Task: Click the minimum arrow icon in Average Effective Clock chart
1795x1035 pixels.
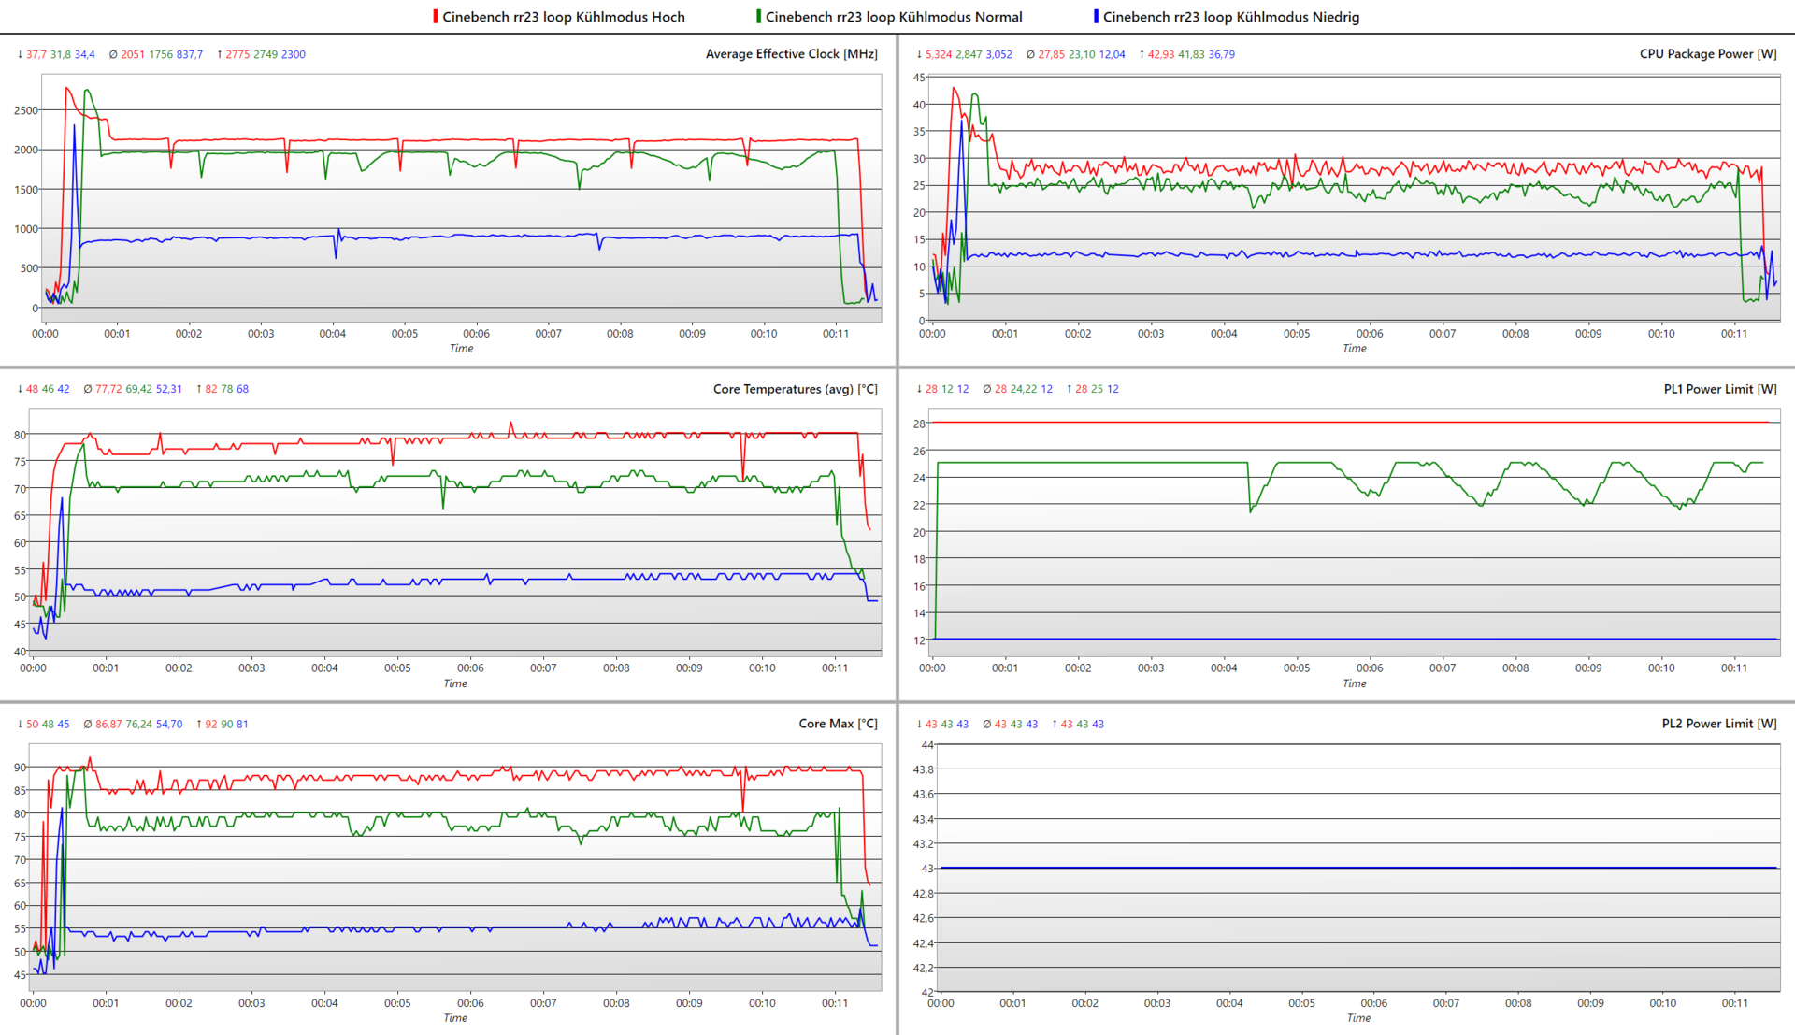Action: click(20, 54)
